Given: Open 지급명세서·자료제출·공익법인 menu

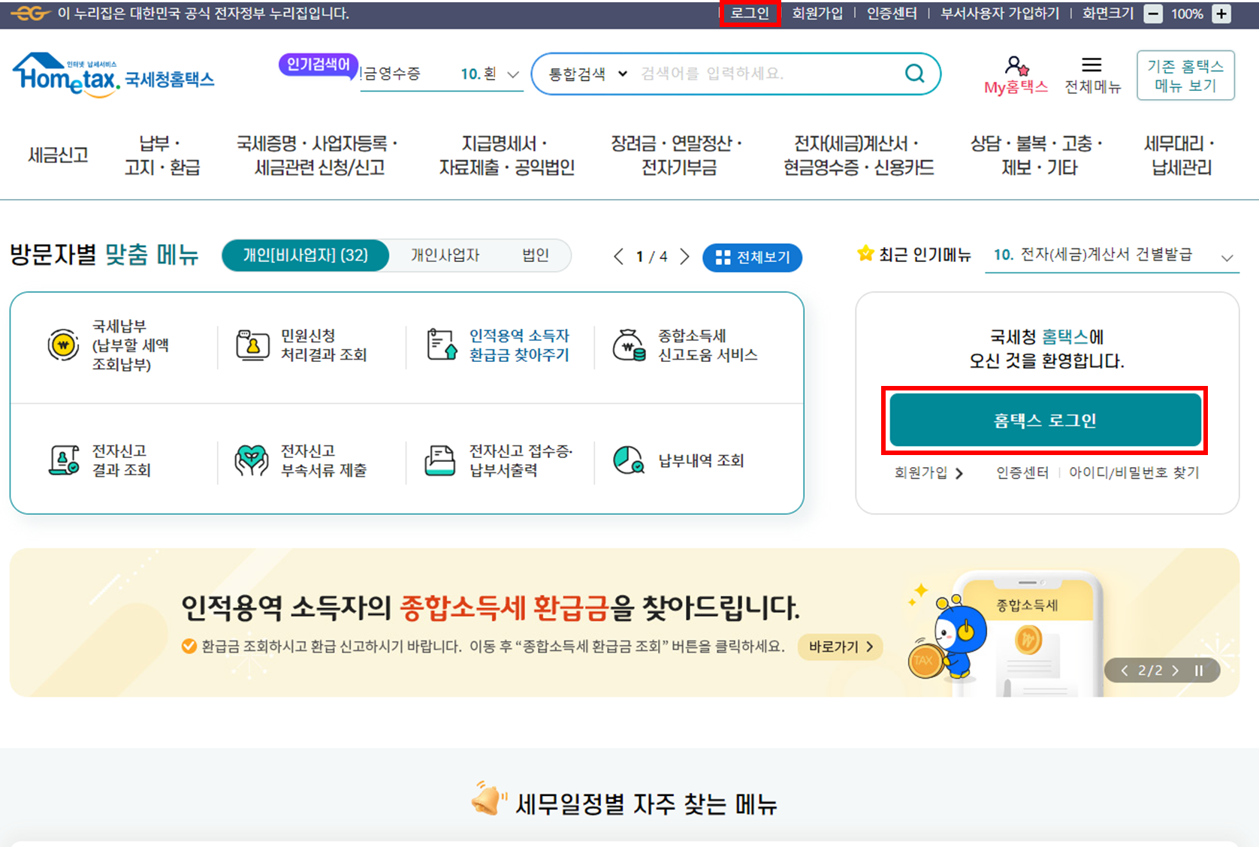Looking at the screenshot, I should point(507,155).
